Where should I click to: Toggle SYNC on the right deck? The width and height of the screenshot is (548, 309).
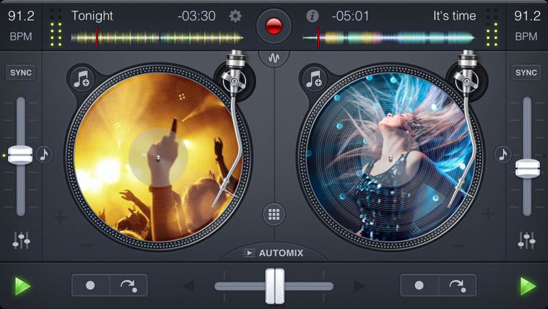point(526,73)
